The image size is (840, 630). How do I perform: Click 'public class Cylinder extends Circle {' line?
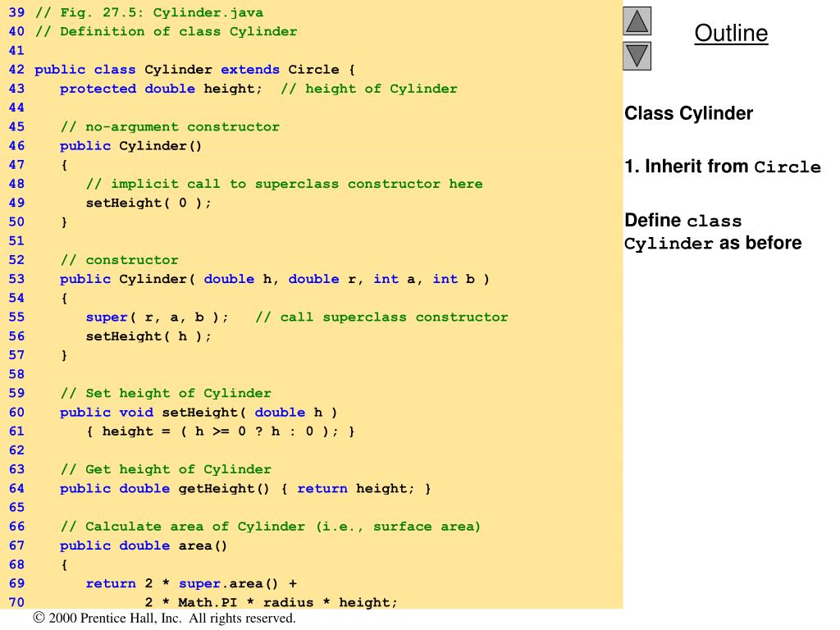coord(194,70)
